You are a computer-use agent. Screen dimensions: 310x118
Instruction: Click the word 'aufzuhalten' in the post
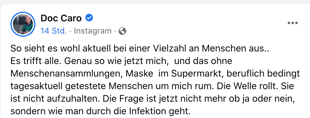[71, 99]
